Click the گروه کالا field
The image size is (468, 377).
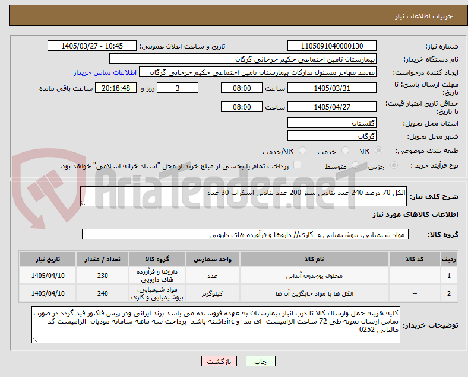245,234
